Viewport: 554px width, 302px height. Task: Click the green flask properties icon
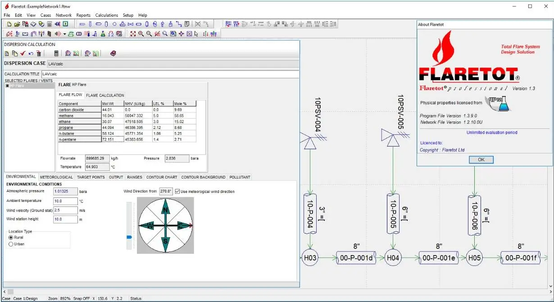(x=103, y=34)
